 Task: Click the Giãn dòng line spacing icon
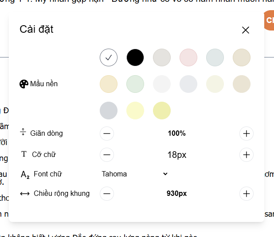[23, 133]
